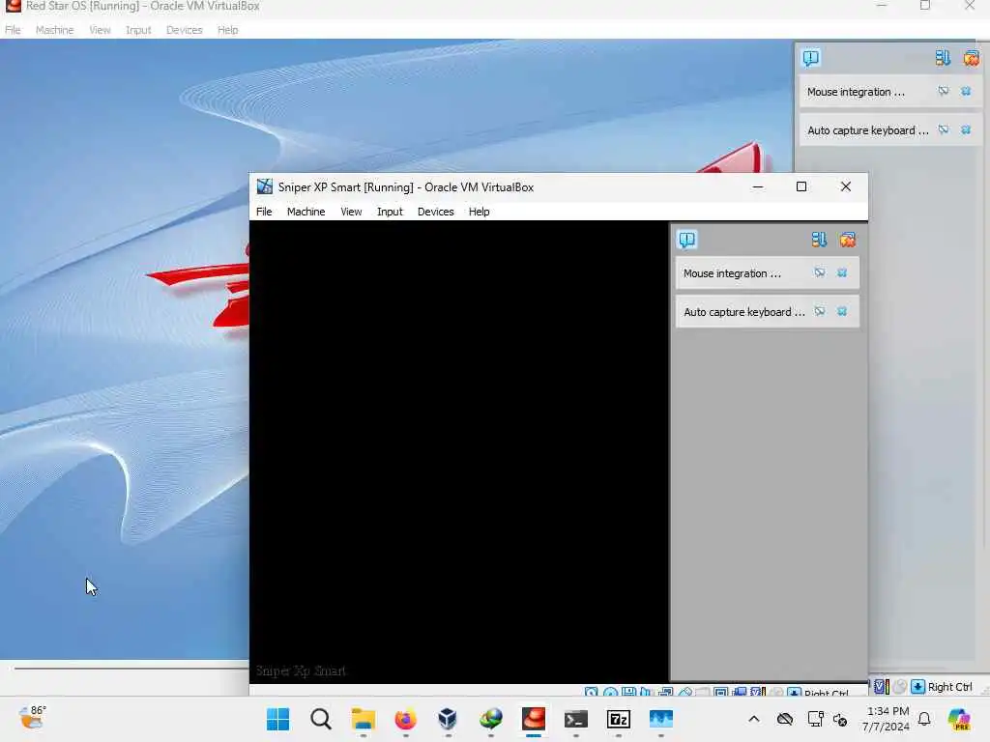Open Machine menu in Red Star OS window
Image resolution: width=990 pixels, height=742 pixels.
tap(55, 30)
